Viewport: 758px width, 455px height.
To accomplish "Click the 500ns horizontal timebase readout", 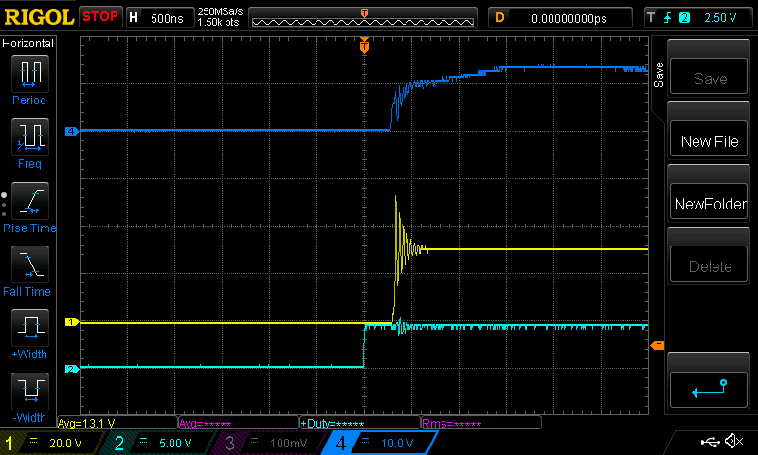I will 167,17.
